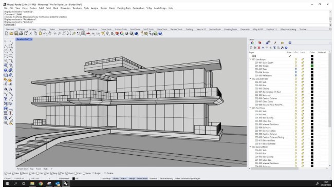The image size is (334, 188).
Task: Switch to the Top viewport tab
Action: (x=32, y=169)
